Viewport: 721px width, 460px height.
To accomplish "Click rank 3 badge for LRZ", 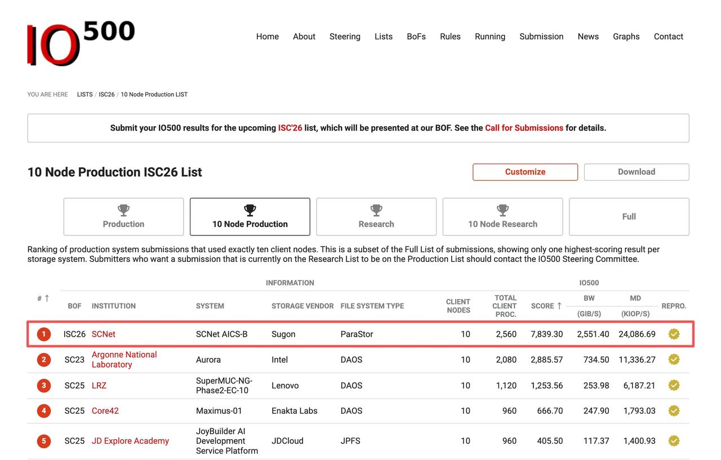I will point(44,386).
